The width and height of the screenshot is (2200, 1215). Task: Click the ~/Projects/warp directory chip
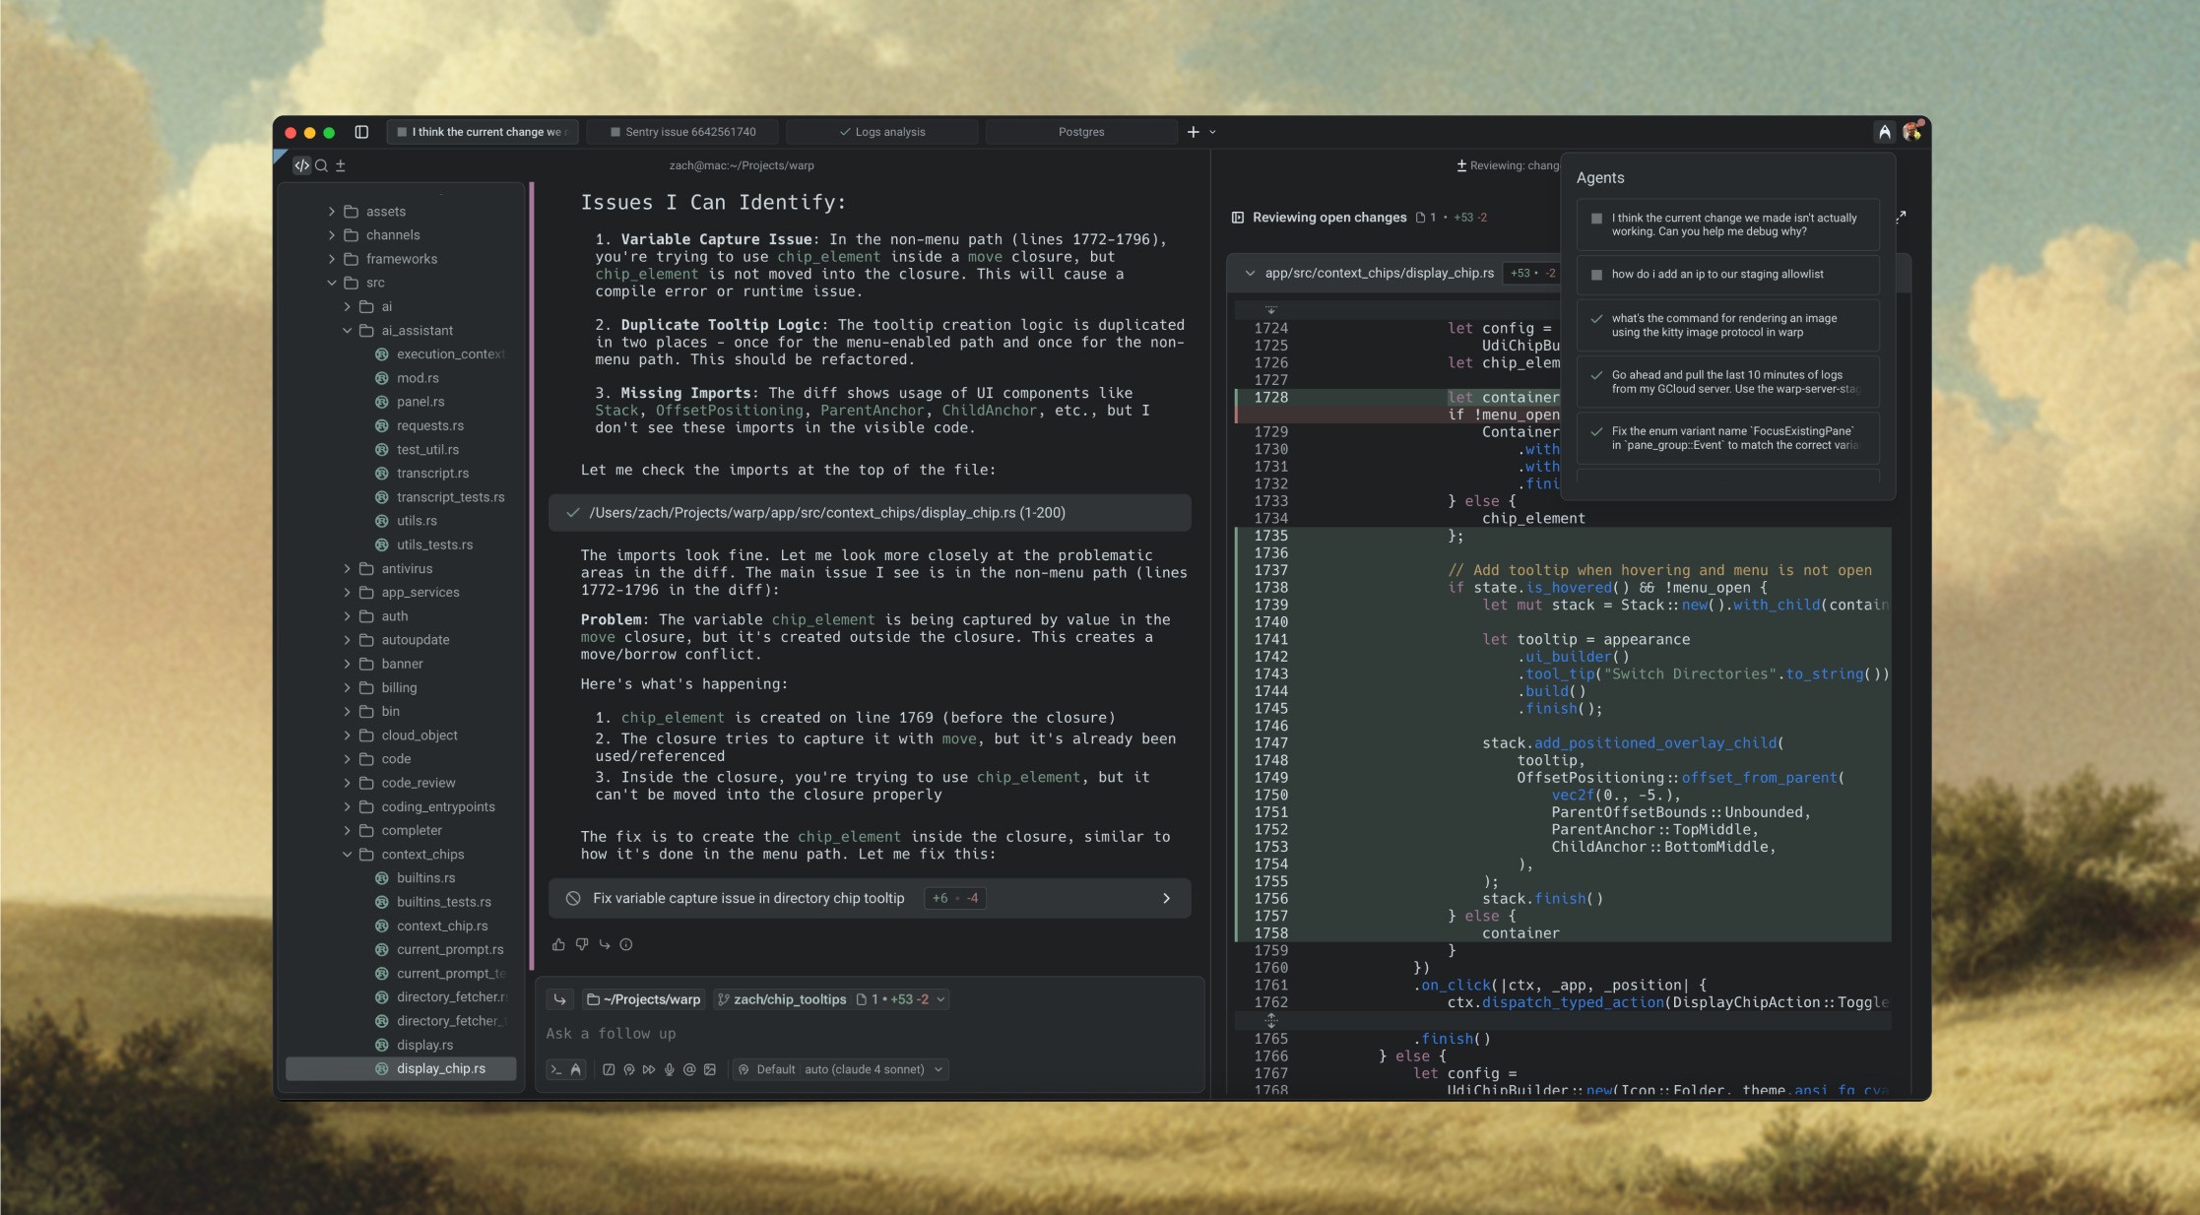click(644, 999)
